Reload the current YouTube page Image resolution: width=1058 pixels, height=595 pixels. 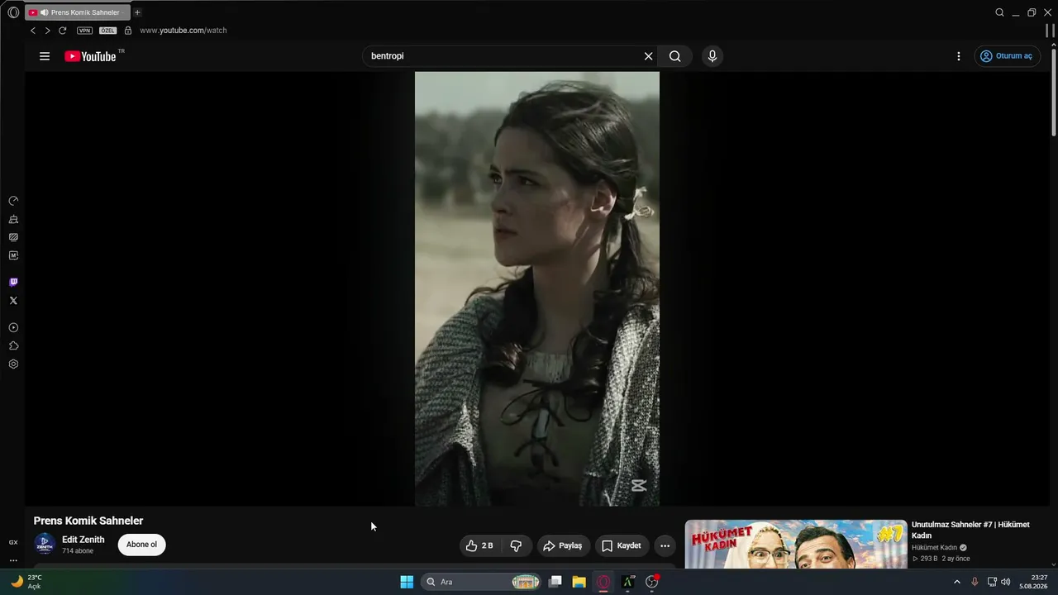click(x=62, y=31)
